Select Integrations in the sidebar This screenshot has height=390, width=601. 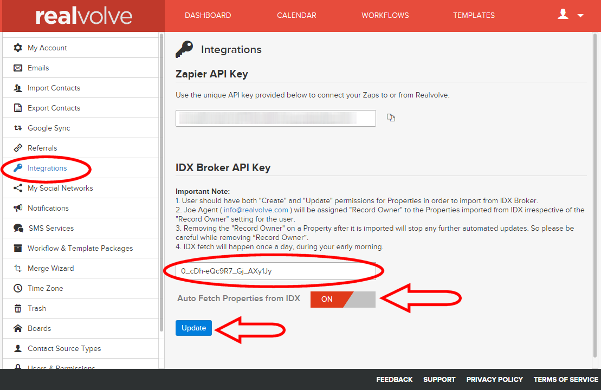pyautogui.click(x=81, y=168)
